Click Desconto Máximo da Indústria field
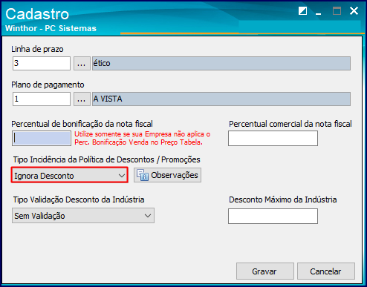Viewport: 367px width, 287px height. tap(273, 216)
